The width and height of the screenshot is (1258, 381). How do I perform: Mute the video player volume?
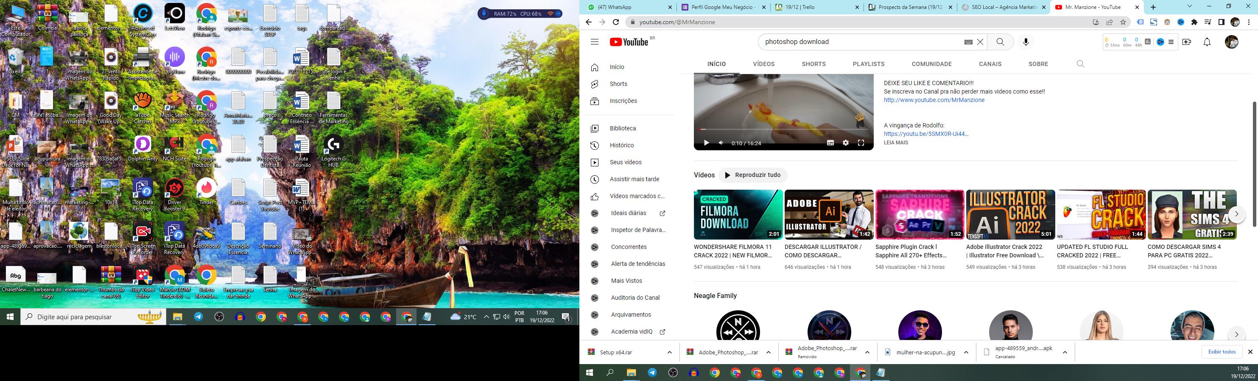tap(721, 143)
